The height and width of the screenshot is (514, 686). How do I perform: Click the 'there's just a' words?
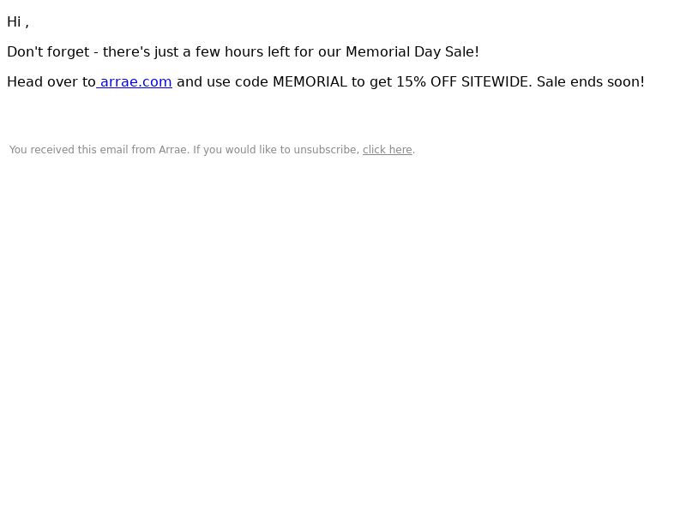coord(147,52)
